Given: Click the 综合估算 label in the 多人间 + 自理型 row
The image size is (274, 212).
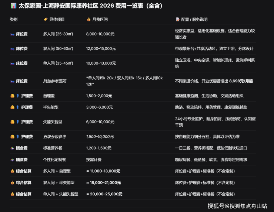Looking at the screenshot, I should (x=24, y=171).
